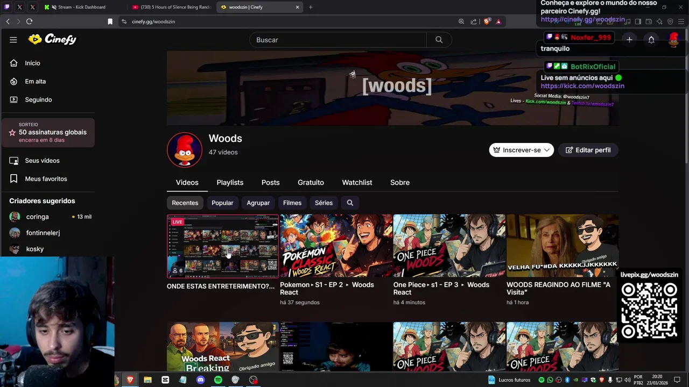Open Brave in the taskbar
This screenshot has width=689, height=387.
tap(130, 380)
